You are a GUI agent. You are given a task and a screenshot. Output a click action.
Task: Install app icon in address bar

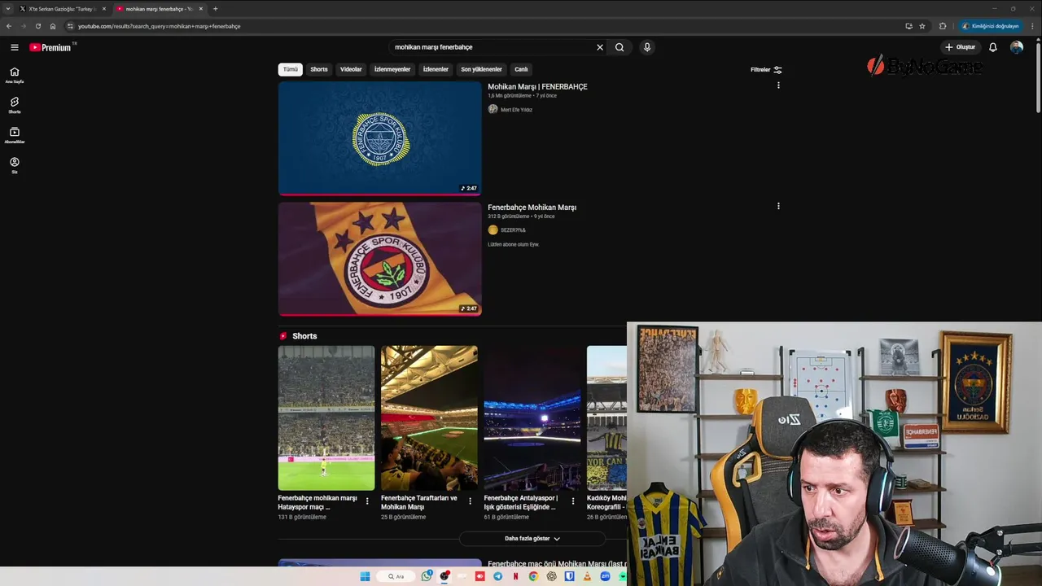pyautogui.click(x=908, y=26)
